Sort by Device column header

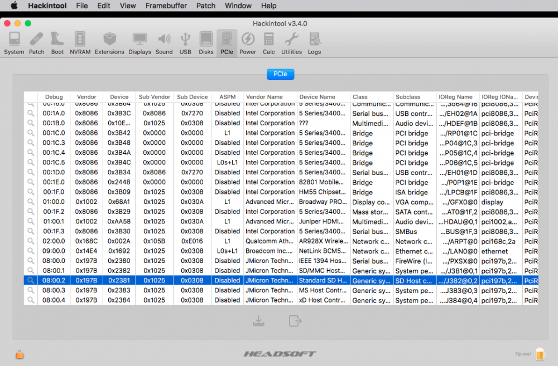(x=119, y=96)
